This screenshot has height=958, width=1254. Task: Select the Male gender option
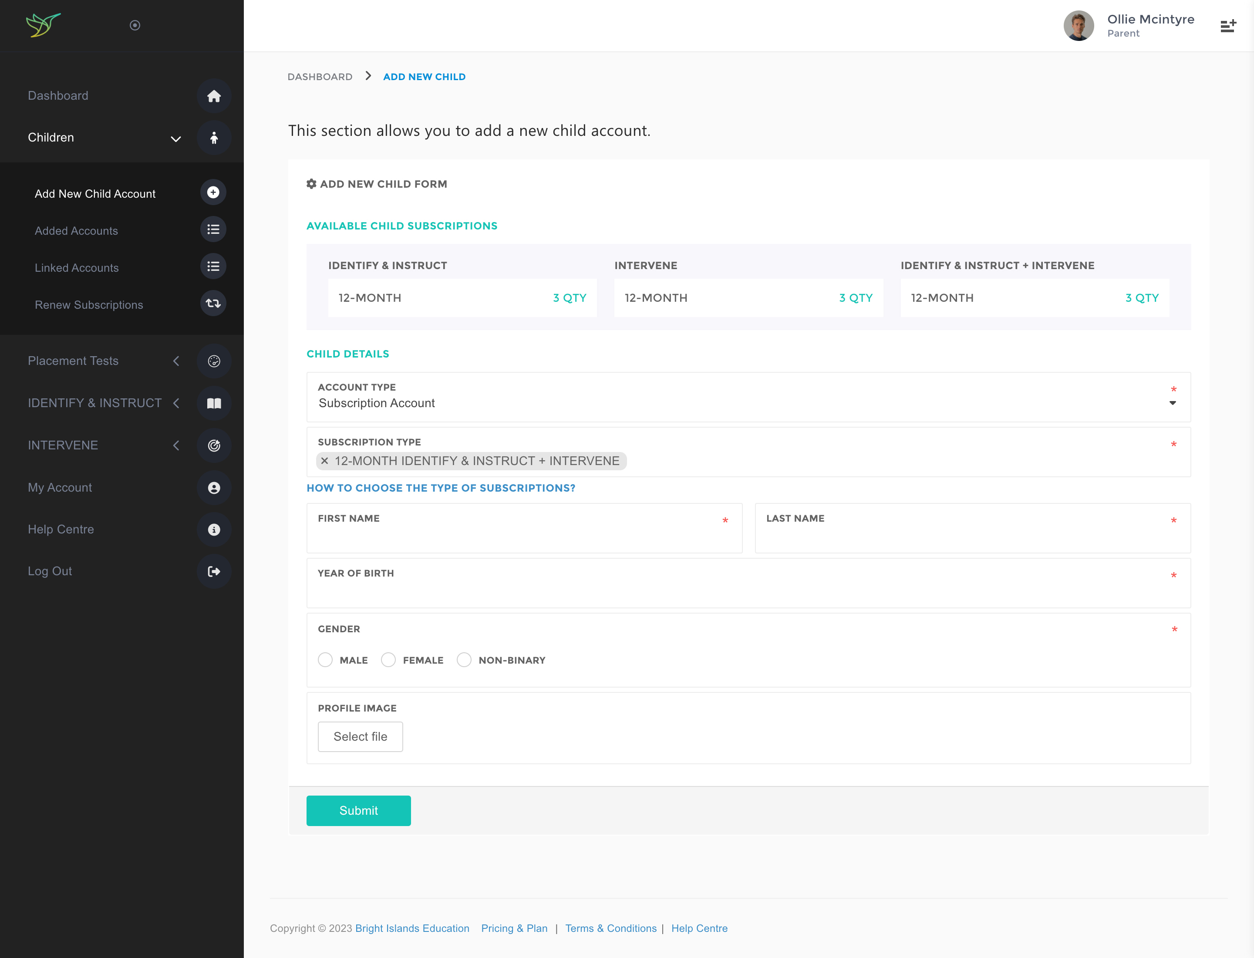(x=325, y=660)
